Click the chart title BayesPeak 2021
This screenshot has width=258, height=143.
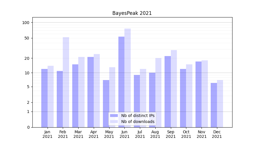[x=132, y=13]
